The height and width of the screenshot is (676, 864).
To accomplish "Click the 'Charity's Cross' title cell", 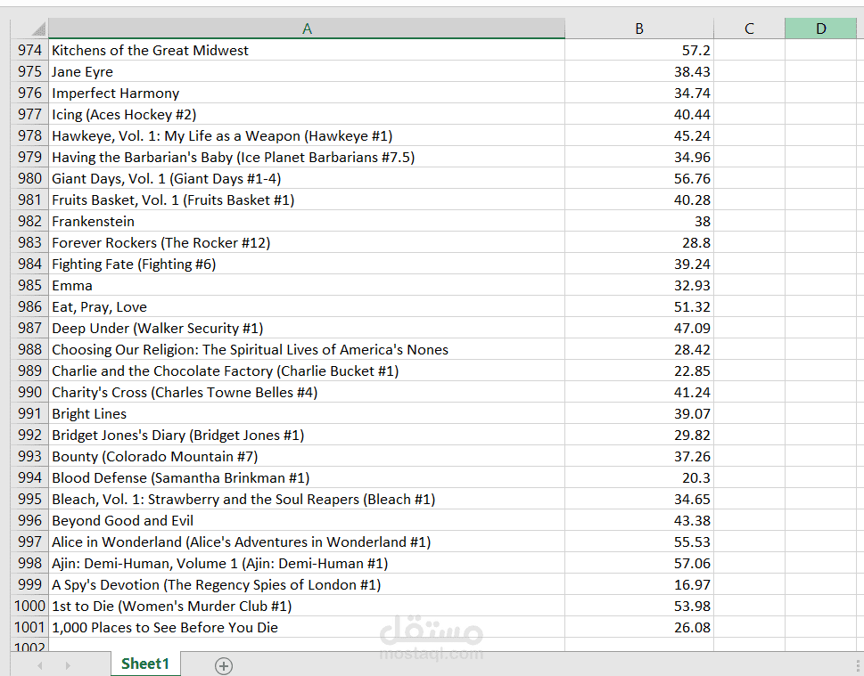I will (x=307, y=392).
